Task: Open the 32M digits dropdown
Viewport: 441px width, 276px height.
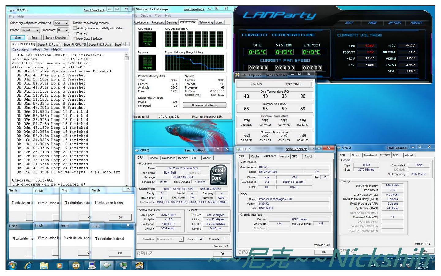Action: [61, 23]
